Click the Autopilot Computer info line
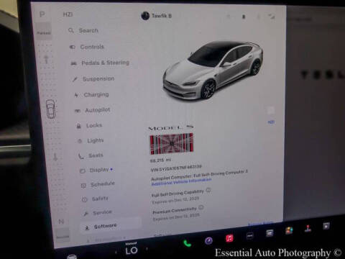Screen dimensions: 345x259 [x=199, y=175]
